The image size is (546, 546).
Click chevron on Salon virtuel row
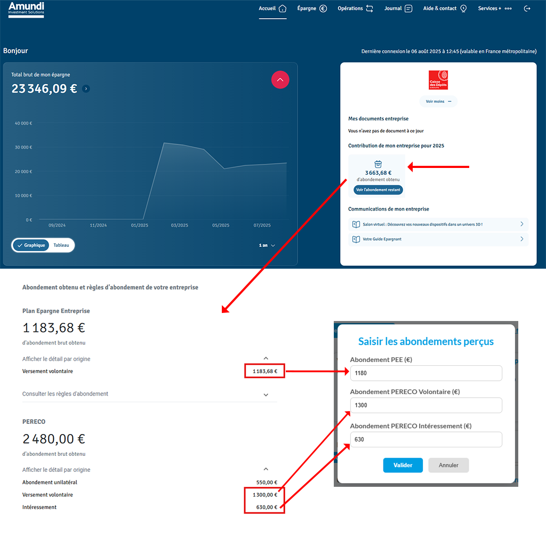(521, 224)
